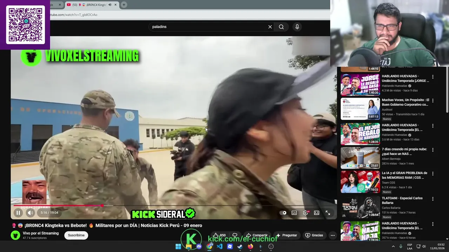Open Muchas Voces video thumbnail
Viewport: 449px width, 252px height.
click(360, 109)
